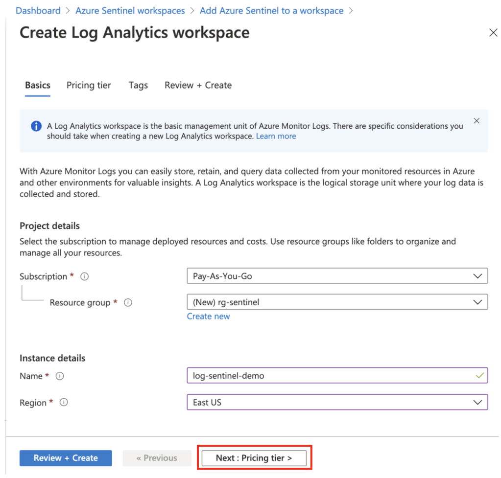The height and width of the screenshot is (478, 501).
Task: Close the Create Log Analytics workspace pane
Action: click(x=493, y=33)
